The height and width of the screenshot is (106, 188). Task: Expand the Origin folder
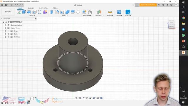tap(5, 31)
